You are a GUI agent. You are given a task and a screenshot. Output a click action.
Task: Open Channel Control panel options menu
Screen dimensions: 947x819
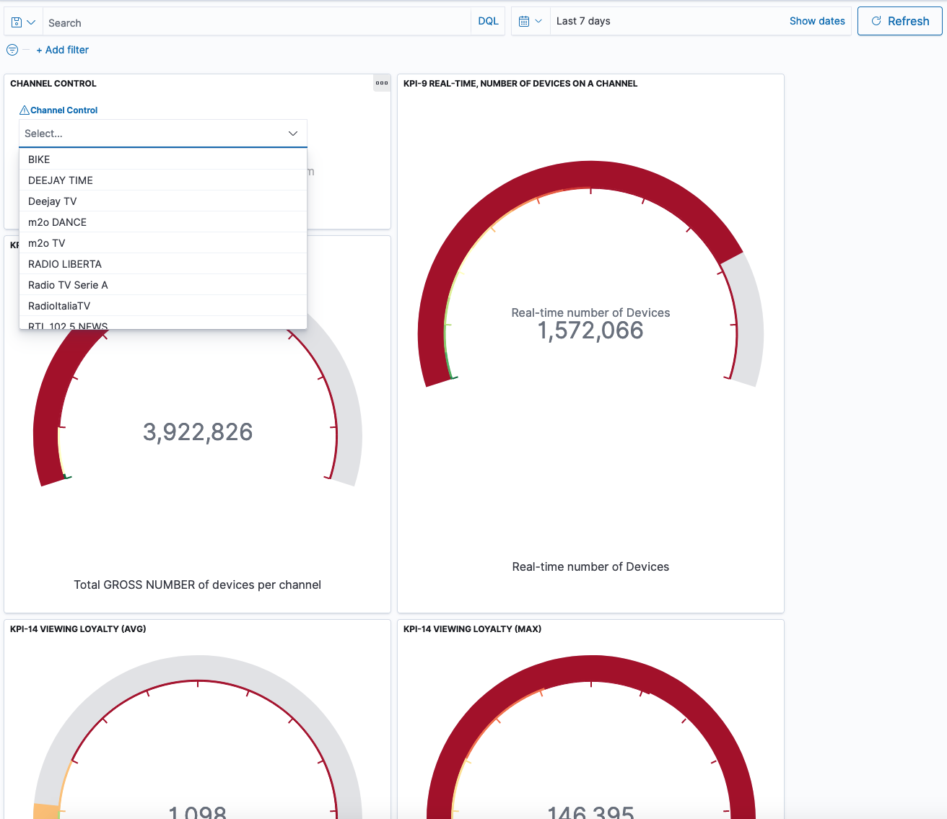(382, 83)
